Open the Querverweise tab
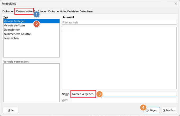 click(x=24, y=11)
